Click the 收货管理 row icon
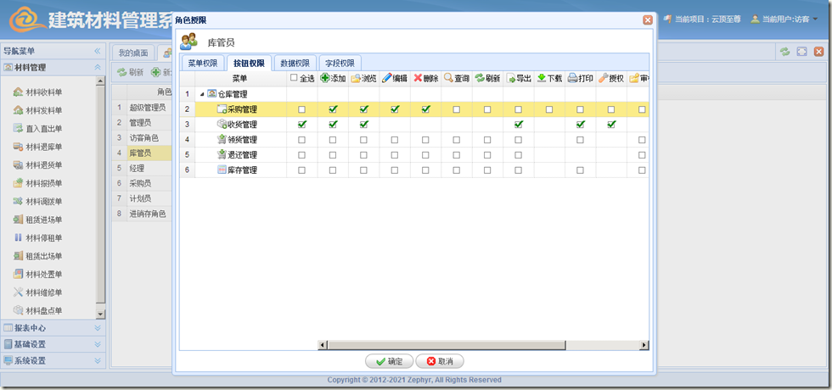Viewport: 832px width, 390px height. 222,125
